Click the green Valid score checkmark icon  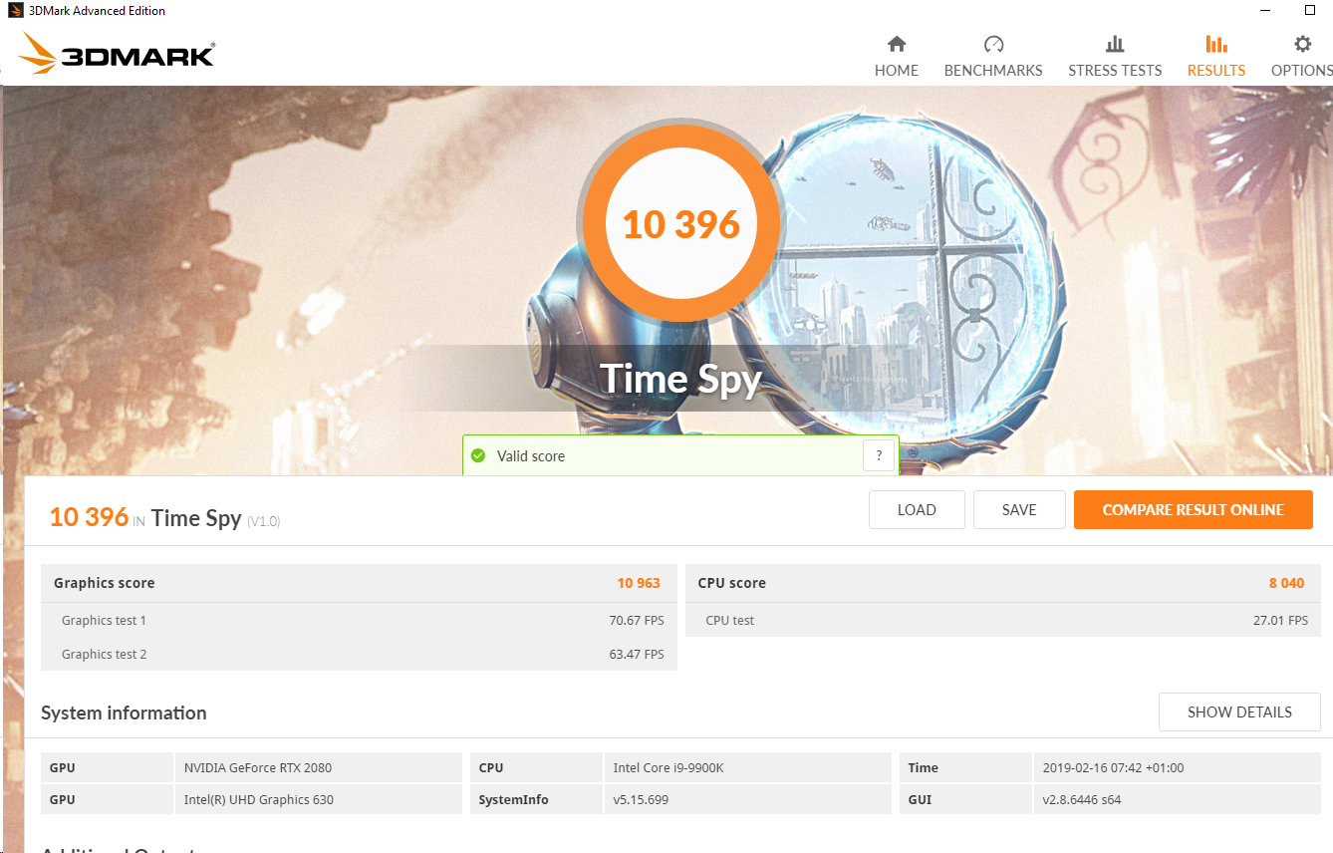[x=478, y=456]
